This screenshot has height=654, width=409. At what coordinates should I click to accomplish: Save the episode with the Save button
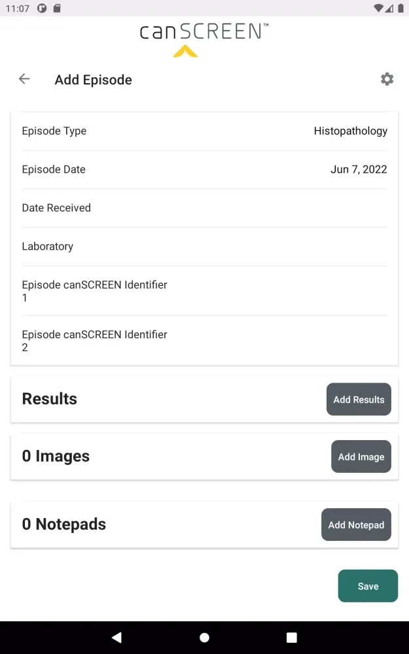click(368, 586)
